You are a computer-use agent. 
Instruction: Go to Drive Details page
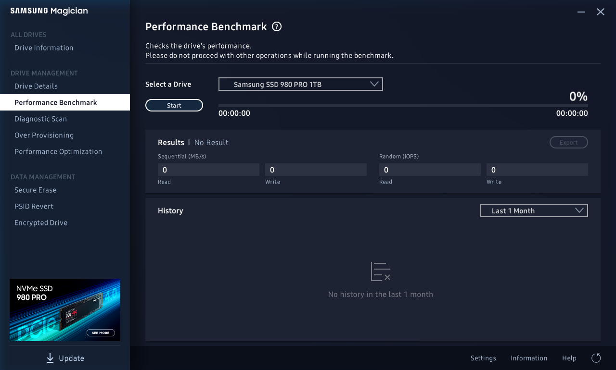click(x=36, y=86)
